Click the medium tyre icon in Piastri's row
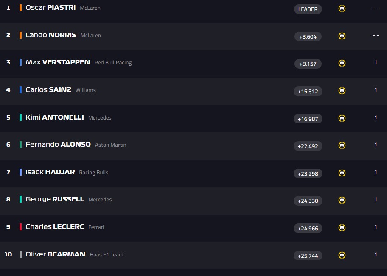 342,8
